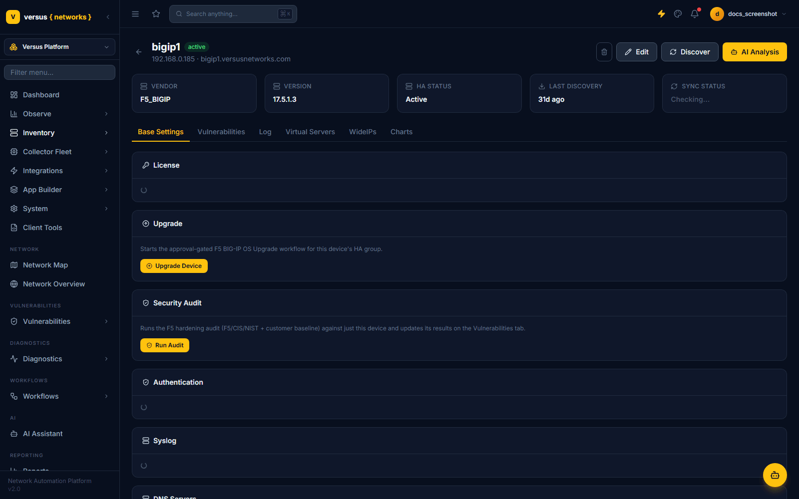This screenshot has width=799, height=499.
Task: Expand the App Builder menu
Action: (60, 190)
